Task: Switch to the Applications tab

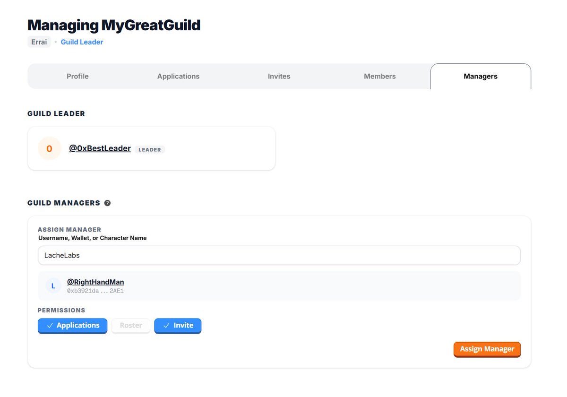Action: coord(178,76)
